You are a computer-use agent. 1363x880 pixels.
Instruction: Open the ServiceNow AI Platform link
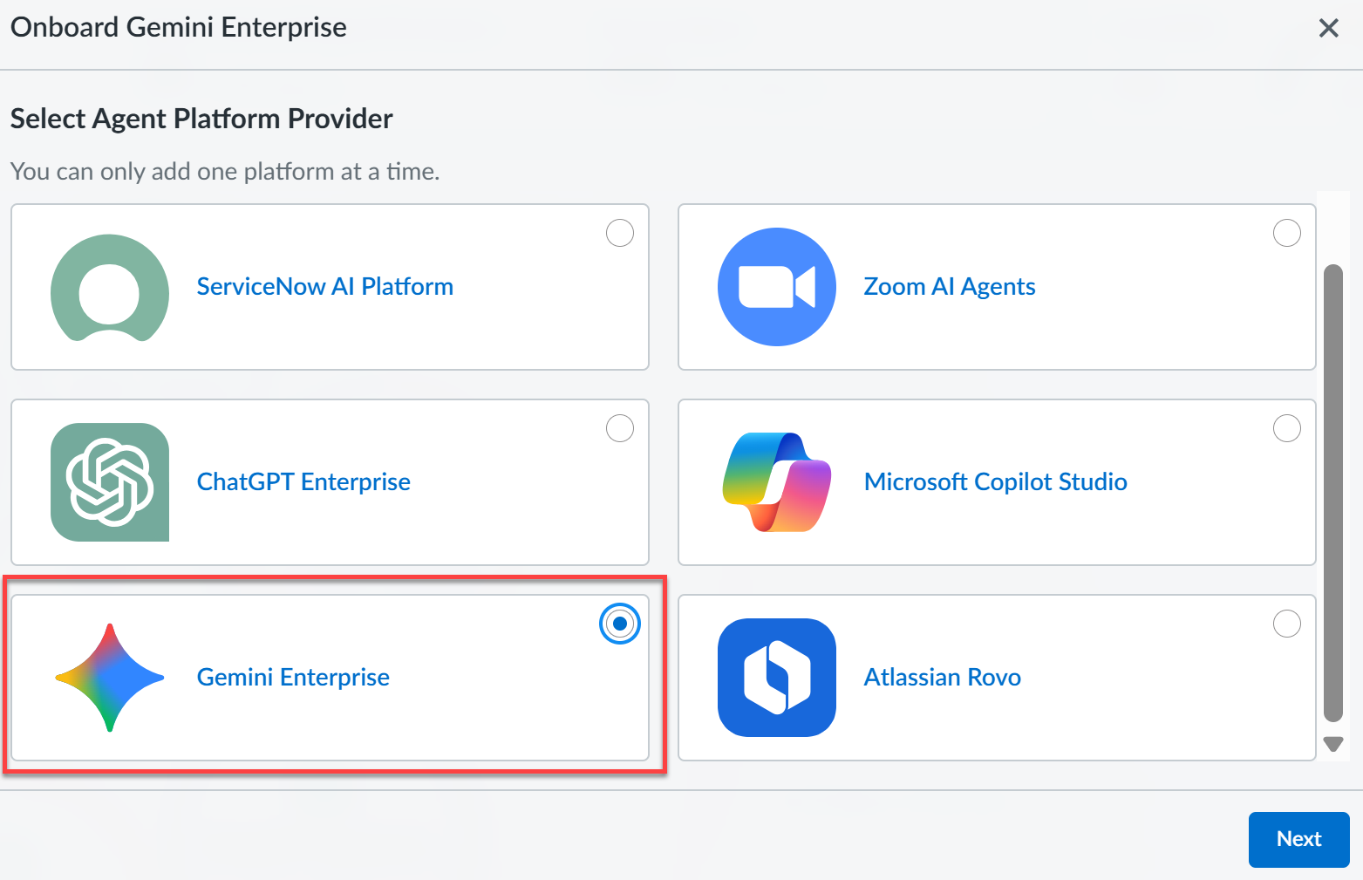click(324, 287)
